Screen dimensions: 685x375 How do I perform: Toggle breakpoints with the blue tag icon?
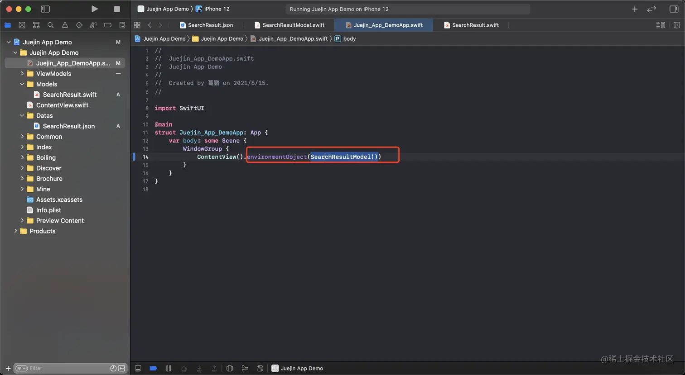point(153,368)
